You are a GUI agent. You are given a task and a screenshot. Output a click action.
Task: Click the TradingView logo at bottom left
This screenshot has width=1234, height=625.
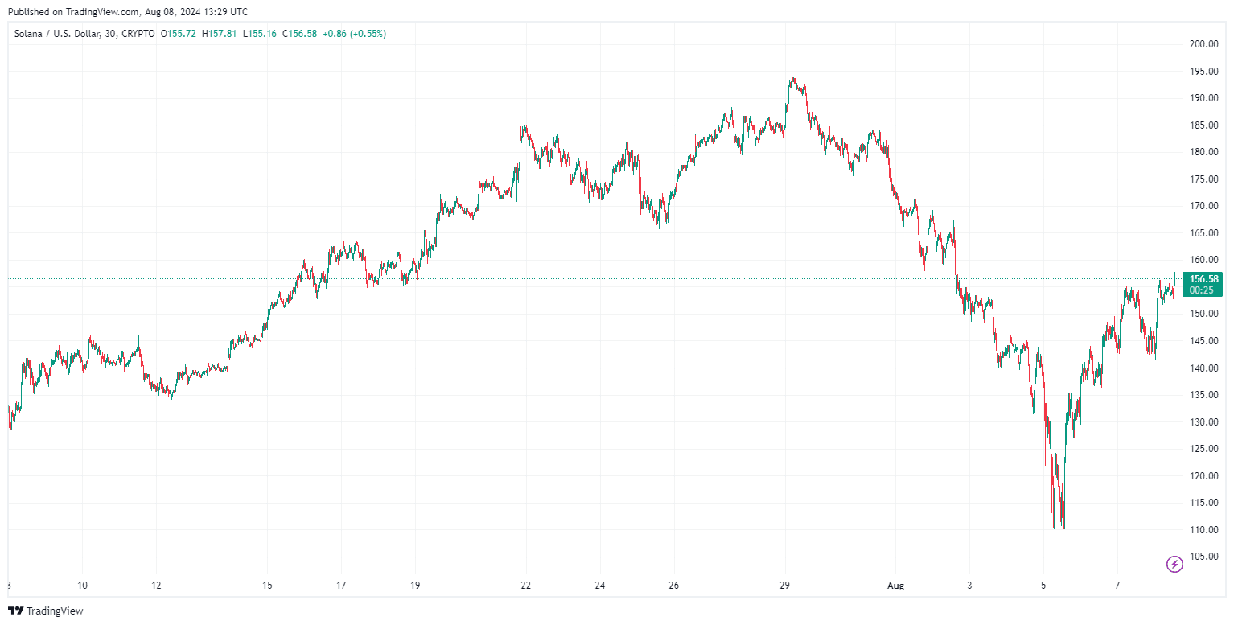(x=45, y=611)
